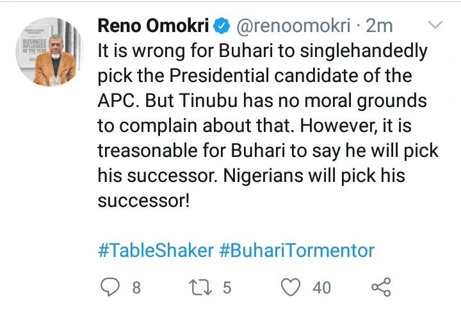Image resolution: width=461 pixels, height=312 pixels.
Task: Click the 2m timestamp
Action: (x=379, y=26)
